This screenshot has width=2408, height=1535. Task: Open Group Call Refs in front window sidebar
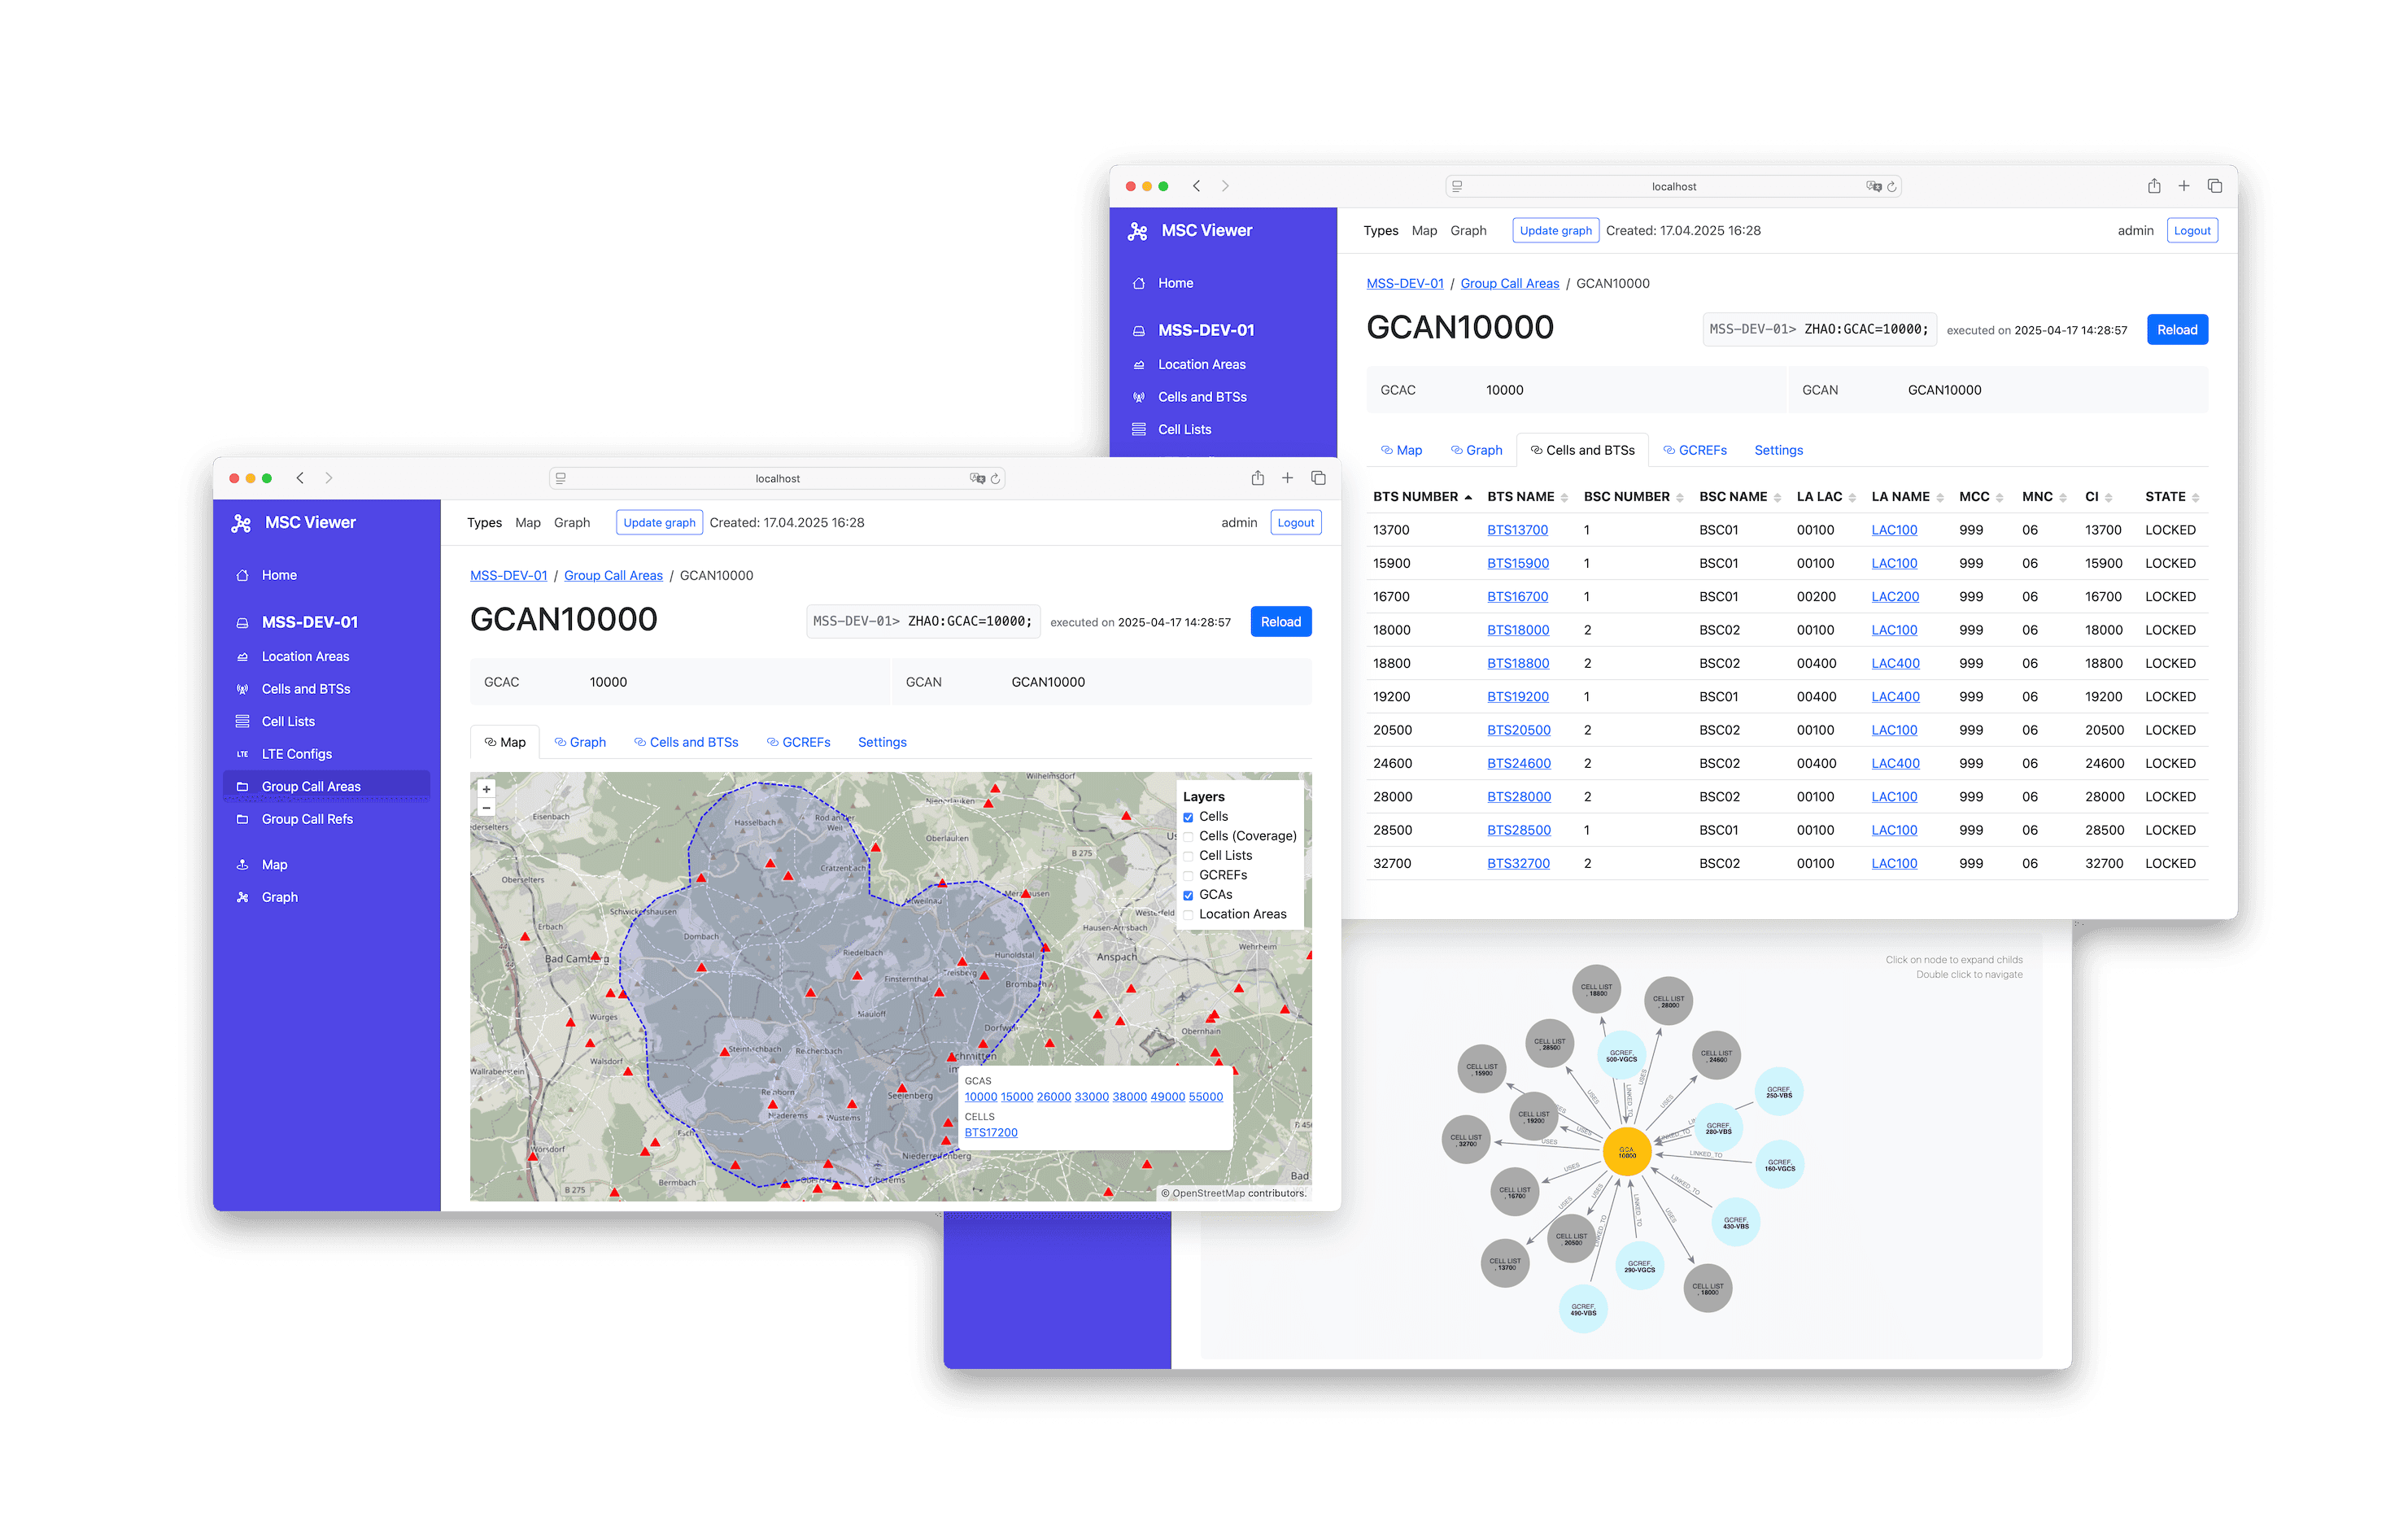307,819
